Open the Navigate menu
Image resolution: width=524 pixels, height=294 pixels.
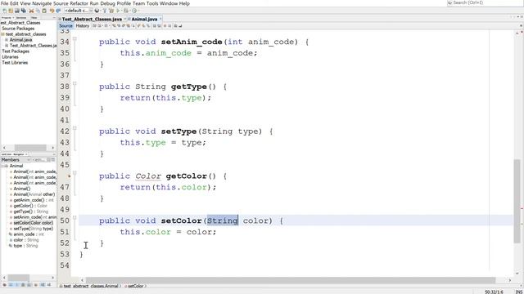tap(42, 3)
